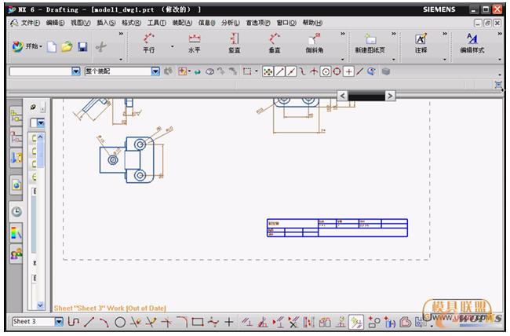The width and height of the screenshot is (510, 336).
Task: Open the Sheet 3 dropdown list
Action: [x=59, y=322]
